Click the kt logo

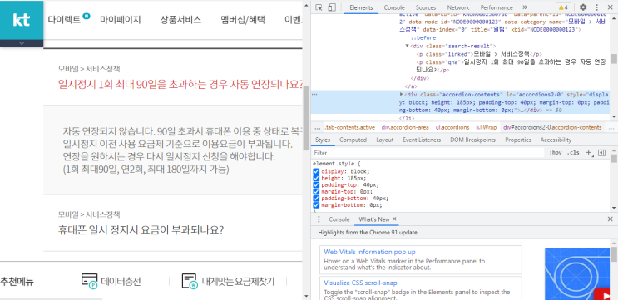tap(22, 20)
